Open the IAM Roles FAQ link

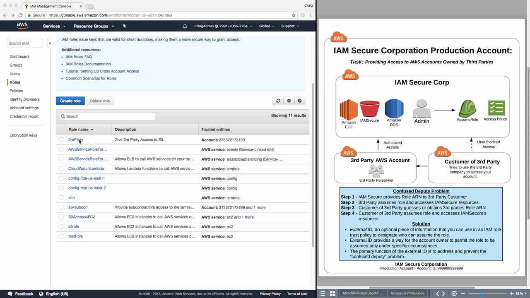[x=79, y=57]
